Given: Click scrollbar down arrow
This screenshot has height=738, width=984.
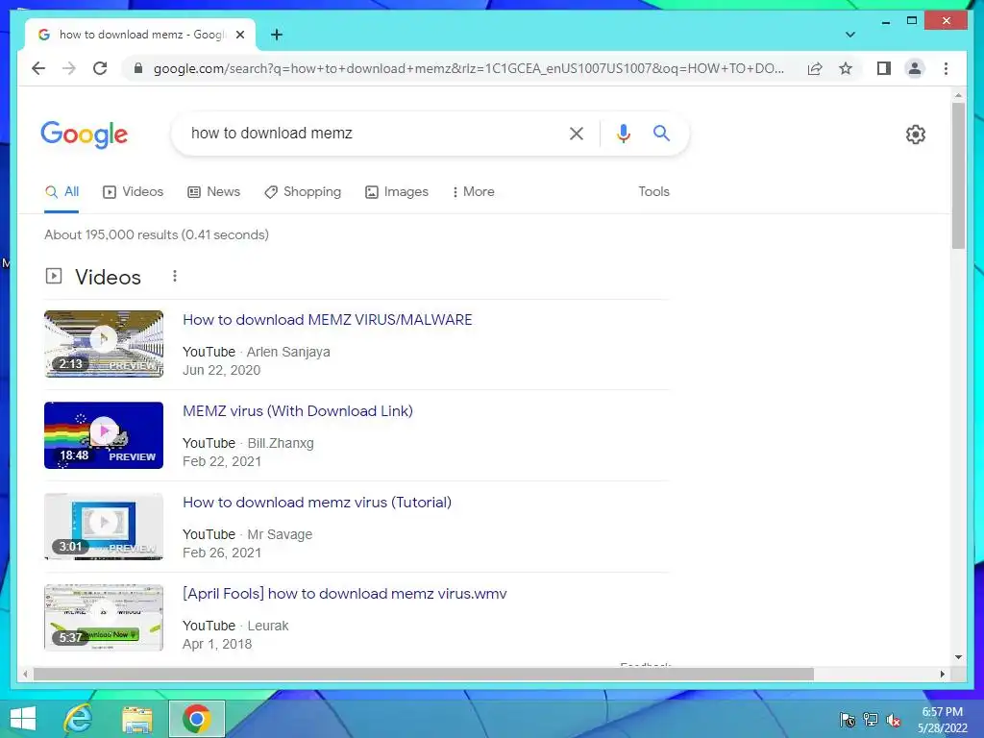Looking at the screenshot, I should [958, 657].
